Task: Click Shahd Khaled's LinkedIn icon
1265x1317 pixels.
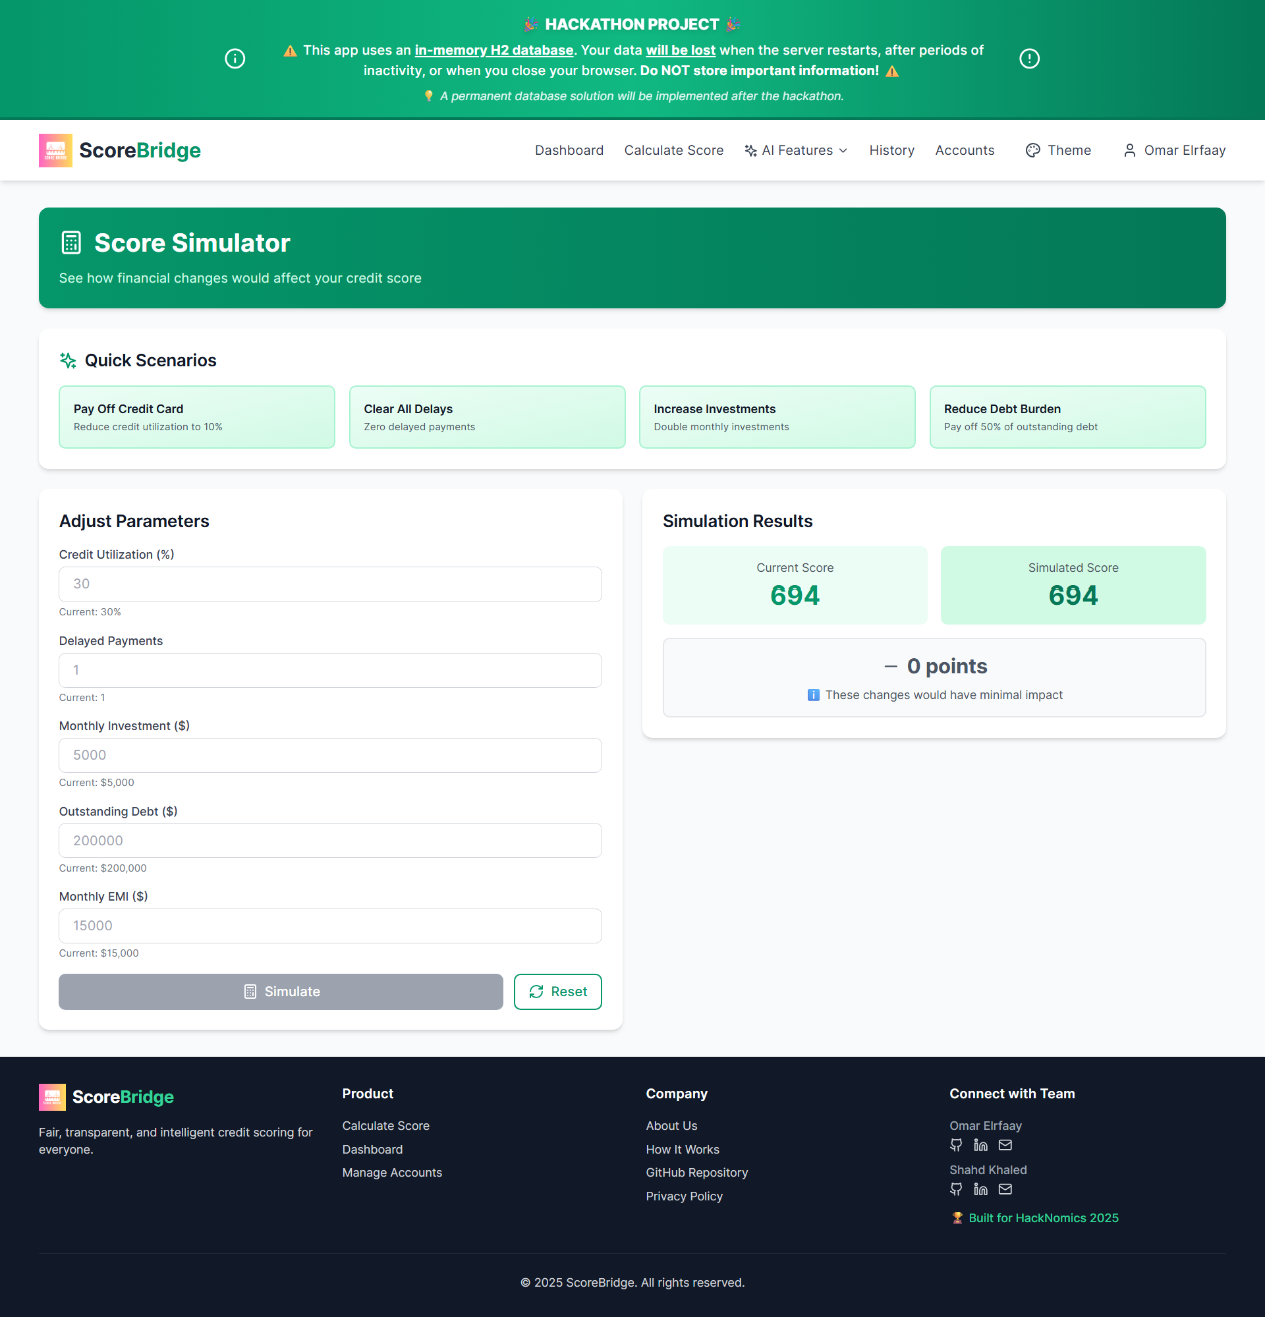Action: (x=980, y=1189)
